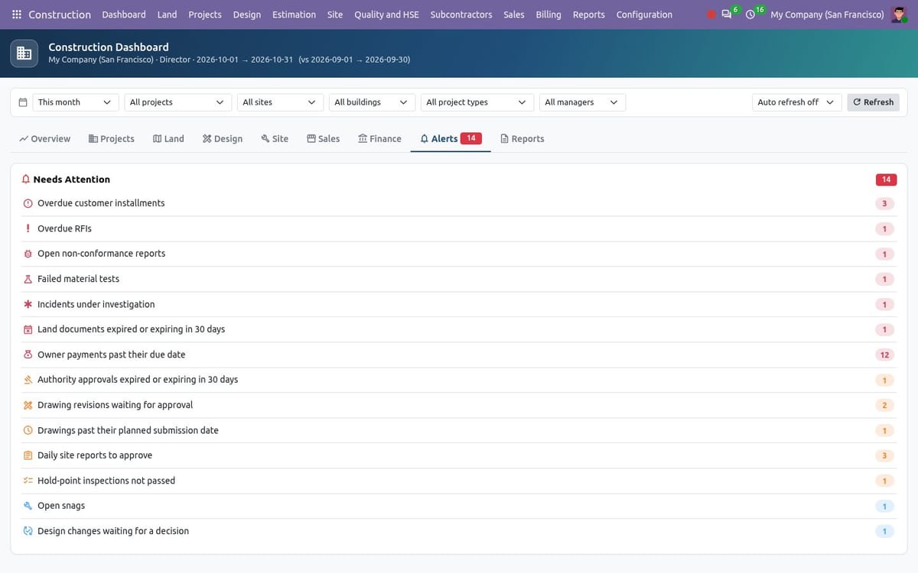Select the Alerts tab
This screenshot has height=573, width=918.
click(451, 139)
